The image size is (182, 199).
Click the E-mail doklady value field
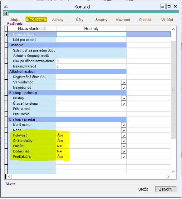(91, 34)
